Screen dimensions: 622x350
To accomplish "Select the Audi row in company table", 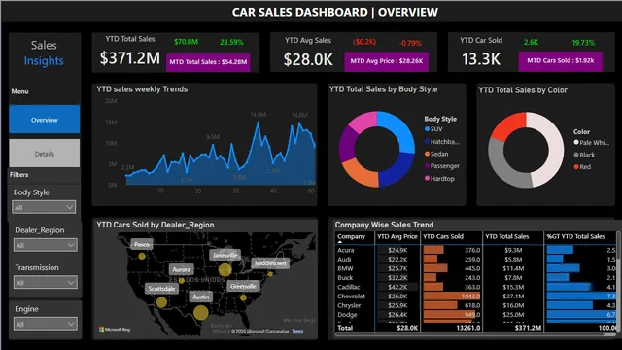I will [x=476, y=260].
